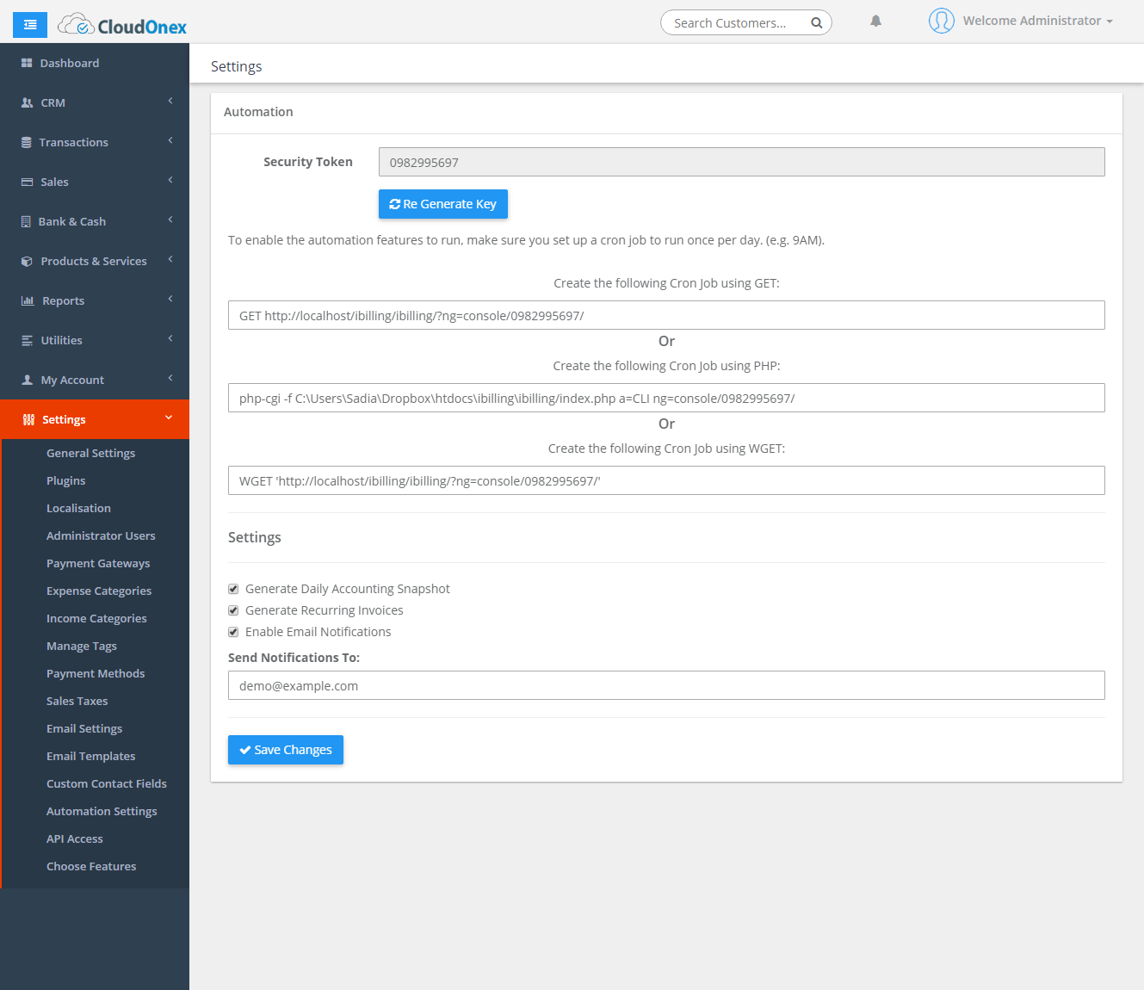1144x990 pixels.
Task: Expand the Bank & Cash chevron
Action: [x=170, y=220]
